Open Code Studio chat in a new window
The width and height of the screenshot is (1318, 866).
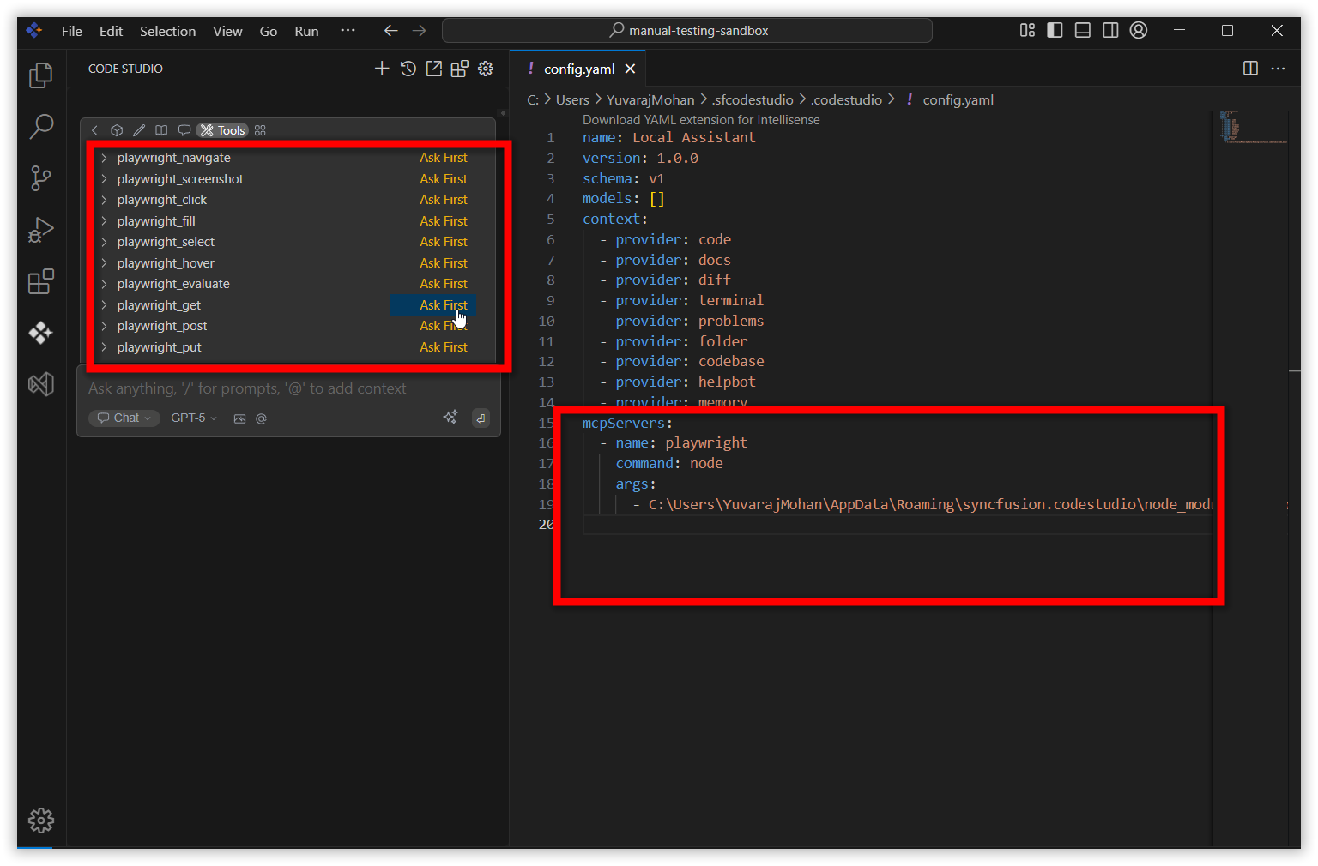coord(434,69)
